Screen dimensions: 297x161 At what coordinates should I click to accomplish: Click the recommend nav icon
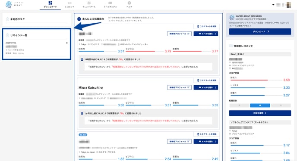[x=70, y=3]
